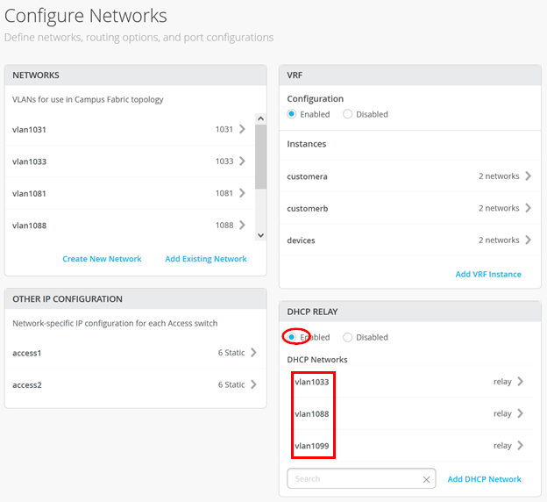Set DHCP Relay to Disabled
The image size is (547, 502).
click(348, 337)
